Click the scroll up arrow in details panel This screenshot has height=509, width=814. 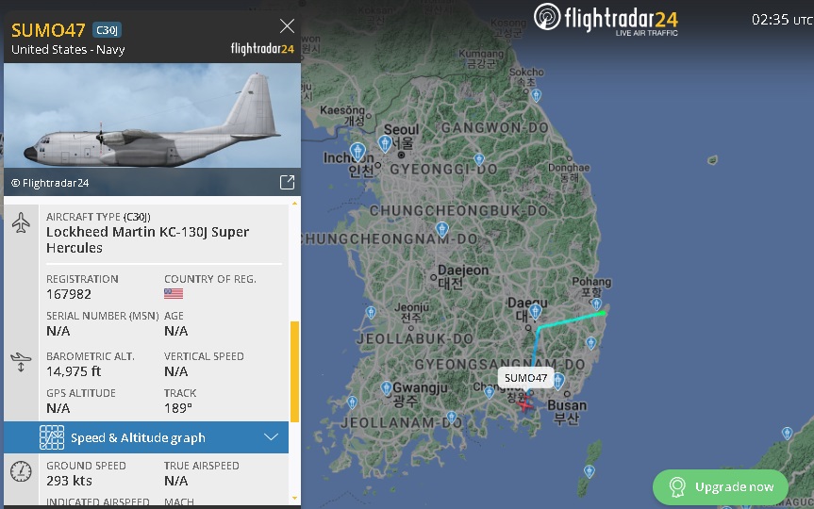pyautogui.click(x=294, y=203)
